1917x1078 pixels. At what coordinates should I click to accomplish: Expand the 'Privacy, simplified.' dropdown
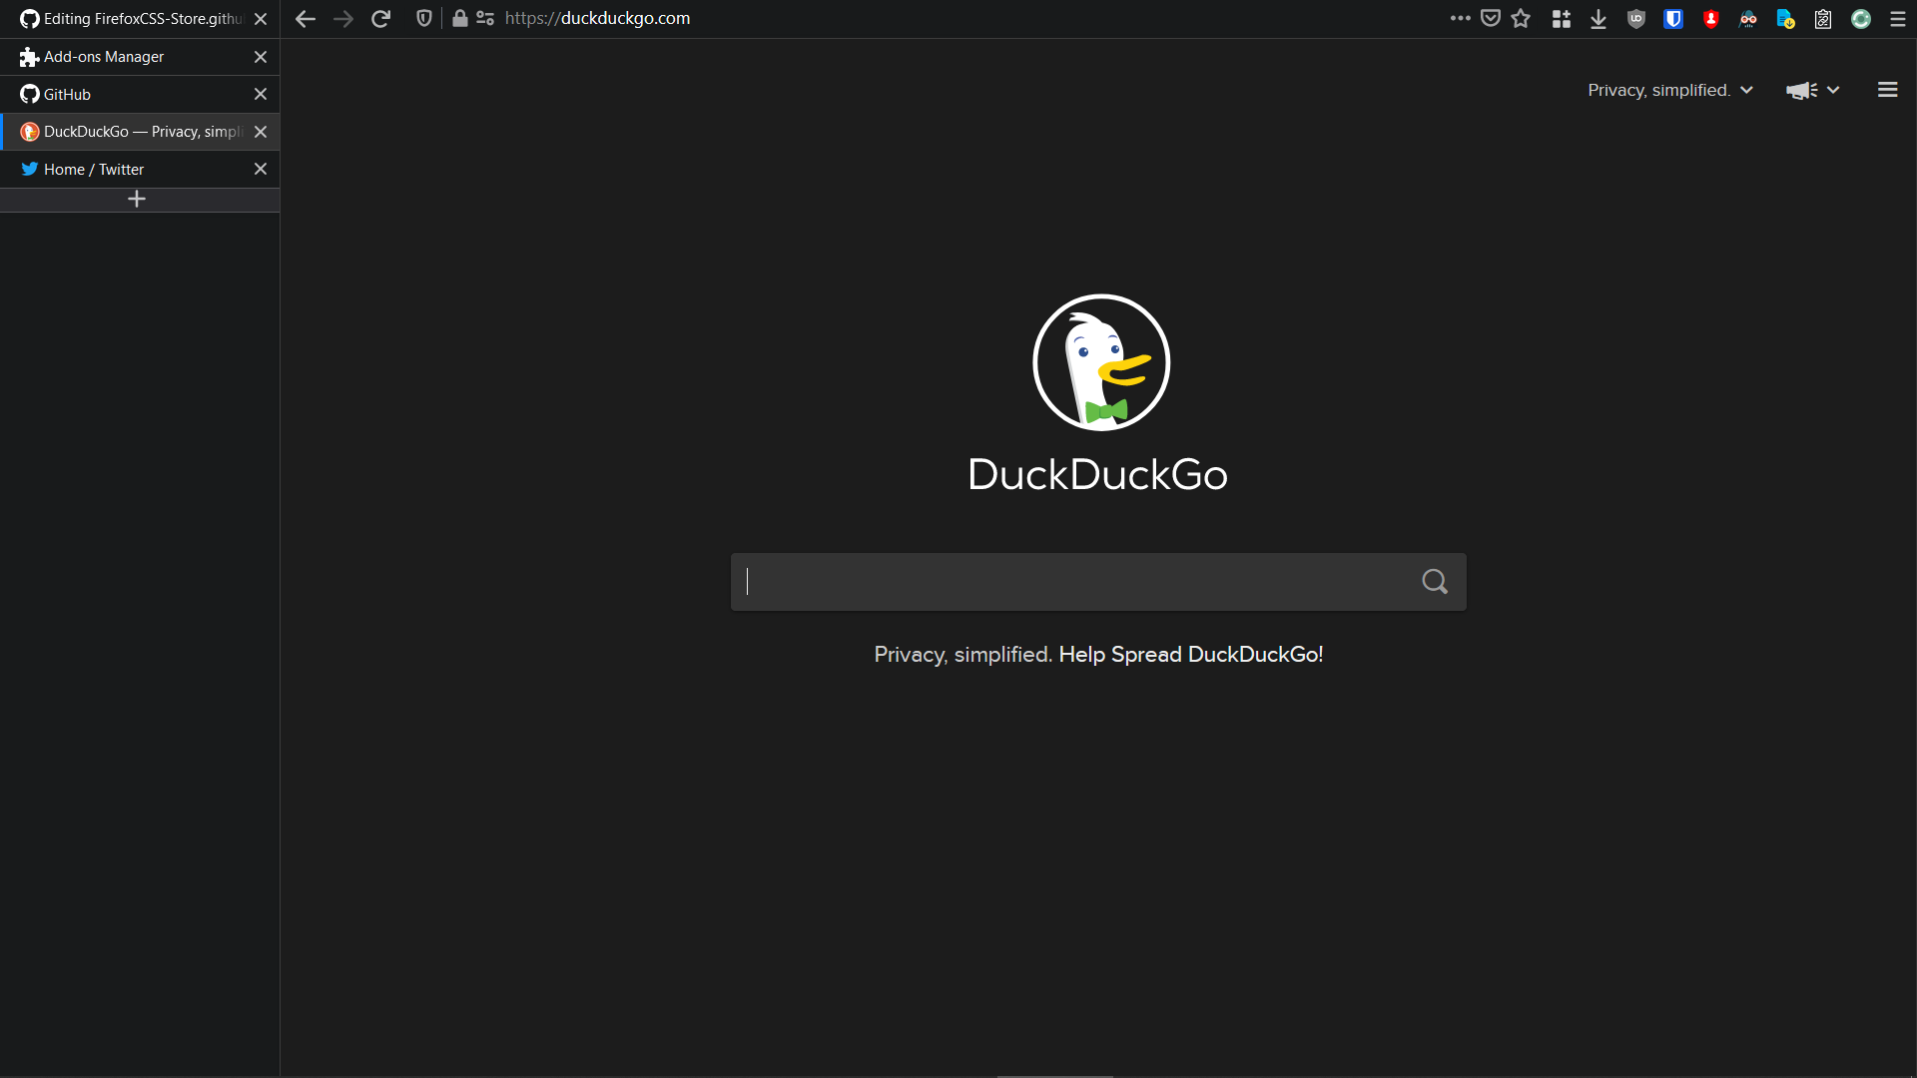[1669, 90]
